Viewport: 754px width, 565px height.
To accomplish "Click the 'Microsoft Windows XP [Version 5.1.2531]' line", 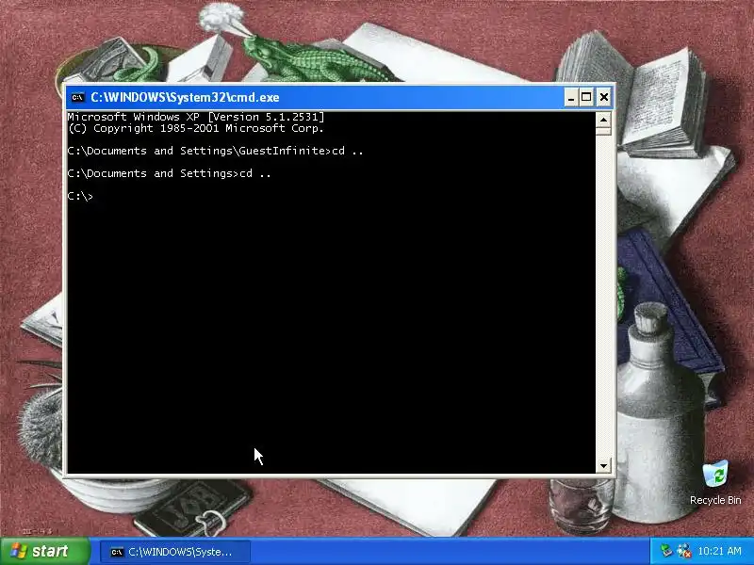I will [196, 117].
